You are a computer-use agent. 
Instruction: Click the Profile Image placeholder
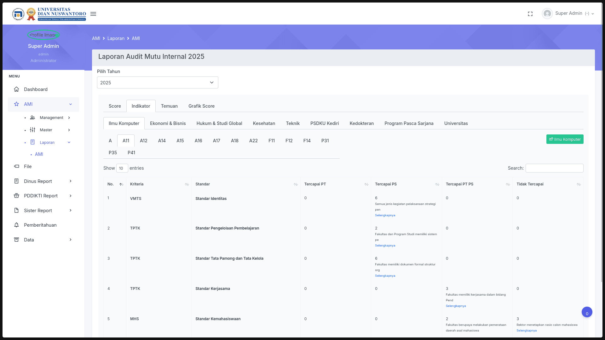coord(43,35)
